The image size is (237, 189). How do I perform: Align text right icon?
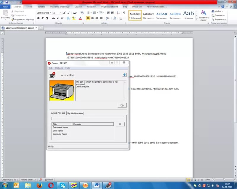(x=97, y=18)
